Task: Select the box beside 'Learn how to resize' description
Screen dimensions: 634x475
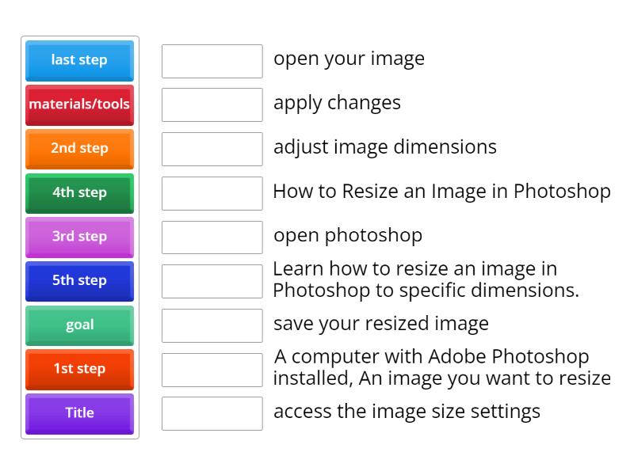Action: click(212, 281)
